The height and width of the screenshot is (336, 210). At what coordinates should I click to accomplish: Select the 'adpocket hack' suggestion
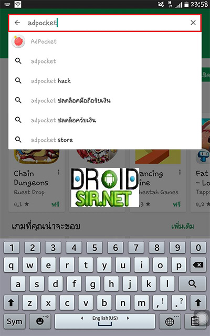(x=105, y=81)
